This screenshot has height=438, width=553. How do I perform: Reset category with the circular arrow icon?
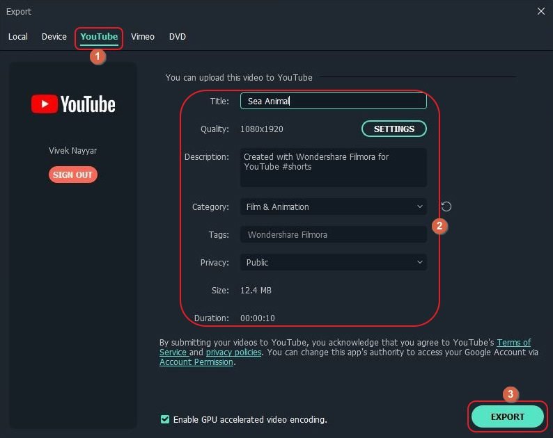(446, 206)
